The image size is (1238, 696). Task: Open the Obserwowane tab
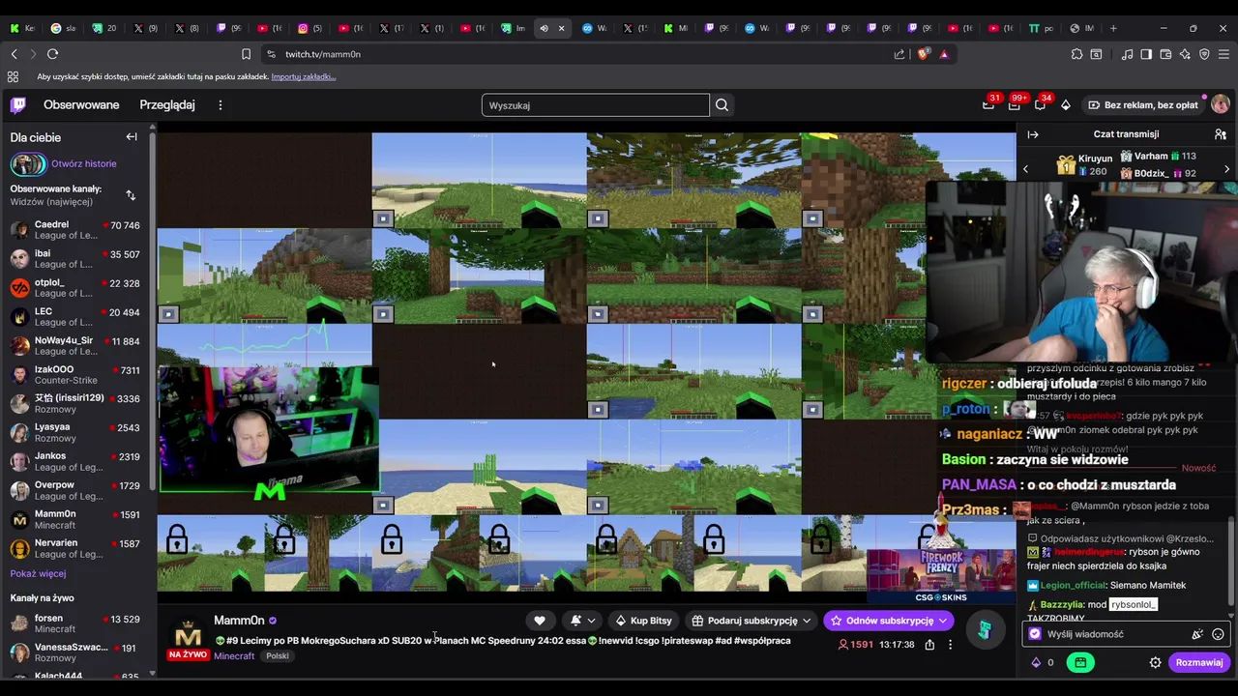coord(81,104)
